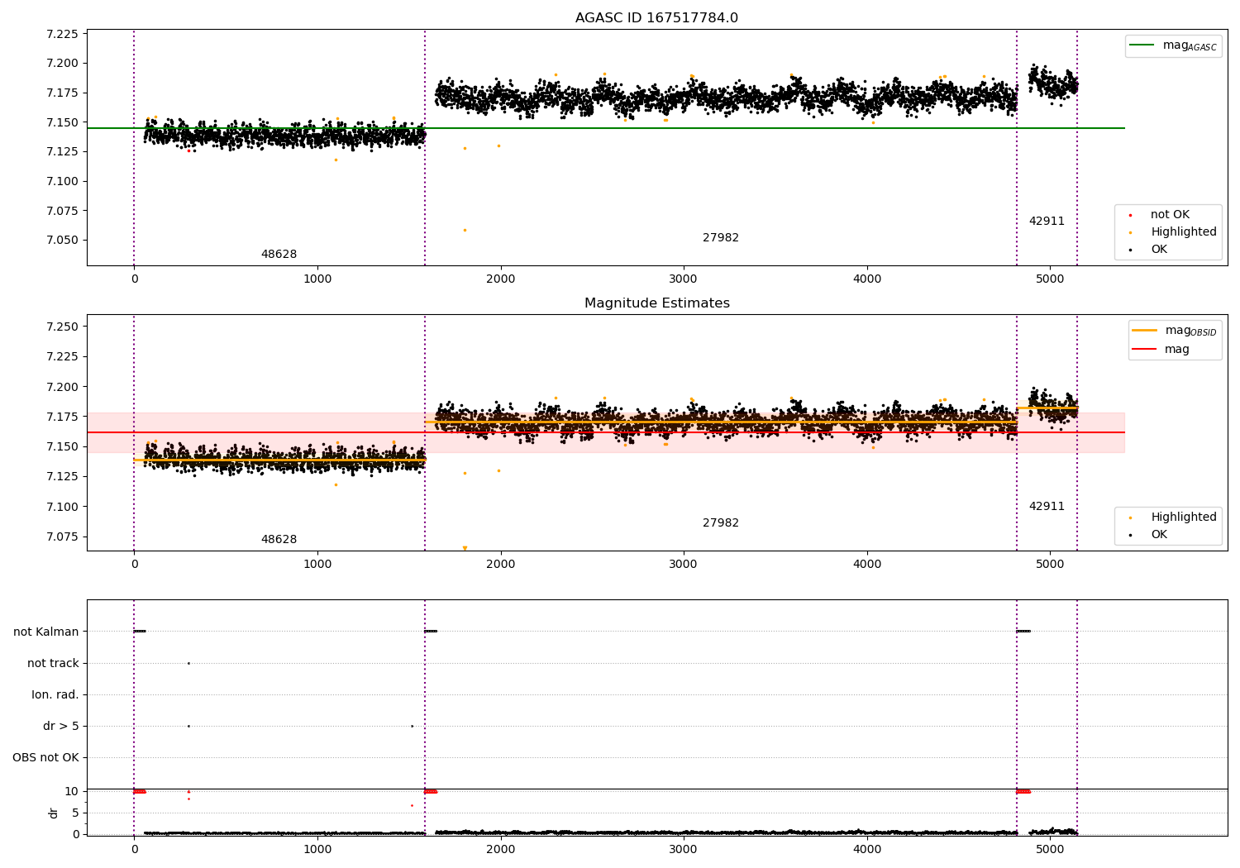1240x868 pixels.
Task: Click 'Highlighted' entry in top plot legend
Action: tap(1184, 232)
